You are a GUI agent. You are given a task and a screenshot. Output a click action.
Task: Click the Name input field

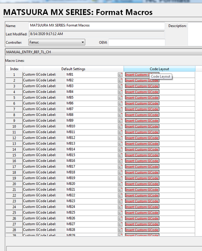pos(97,26)
